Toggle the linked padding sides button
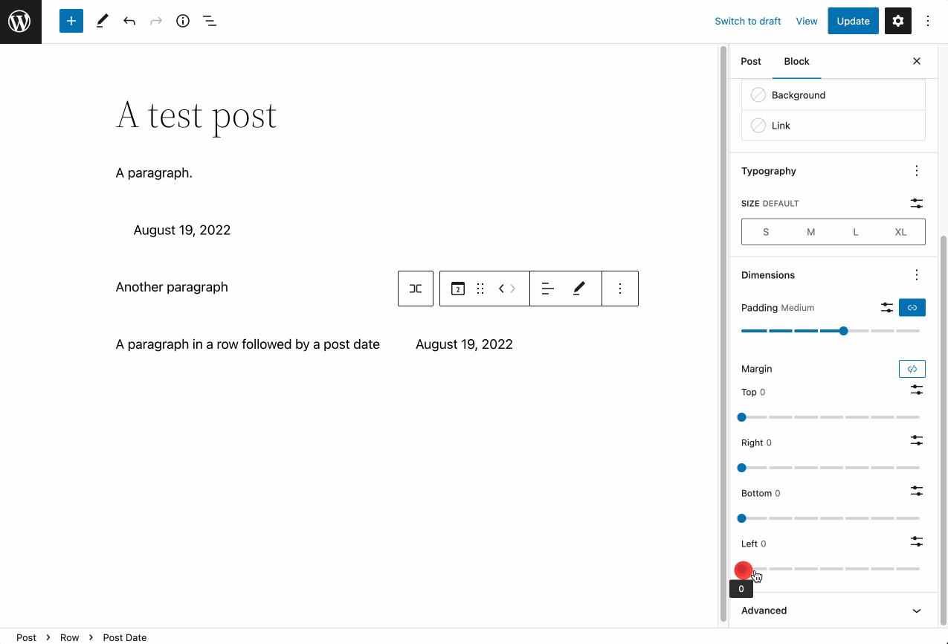The height and width of the screenshot is (644, 948). click(912, 307)
